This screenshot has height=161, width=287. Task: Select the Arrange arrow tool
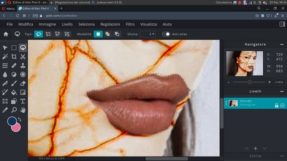coord(5,48)
